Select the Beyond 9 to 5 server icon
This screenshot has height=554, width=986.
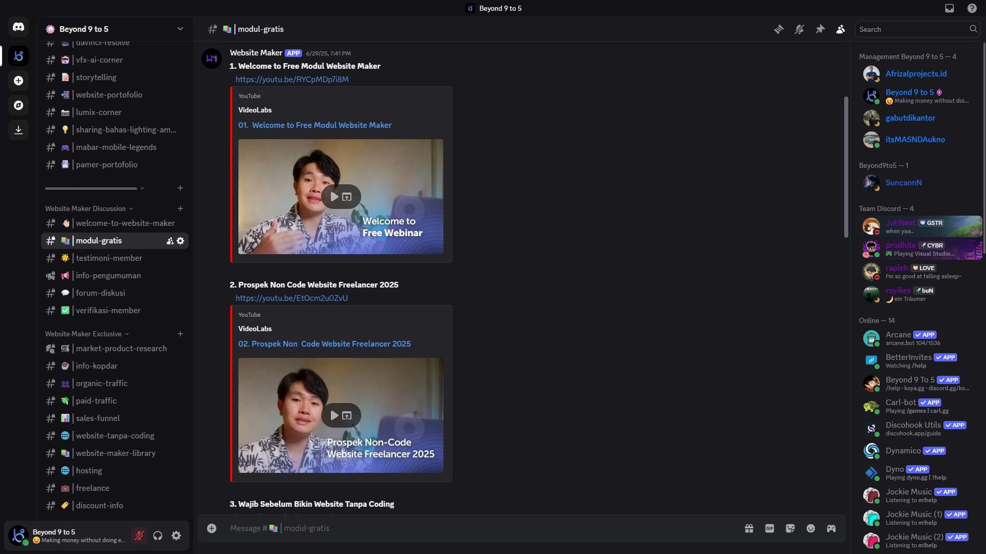pos(18,56)
